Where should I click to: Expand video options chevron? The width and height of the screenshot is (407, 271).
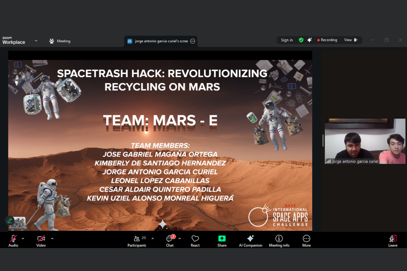[52, 239]
